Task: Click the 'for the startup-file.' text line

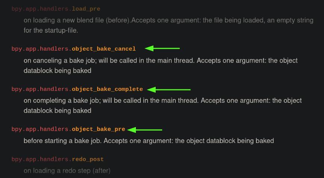Action: pyautogui.click(x=51, y=30)
